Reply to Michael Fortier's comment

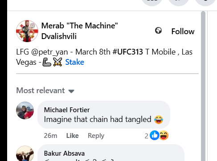point(96,136)
